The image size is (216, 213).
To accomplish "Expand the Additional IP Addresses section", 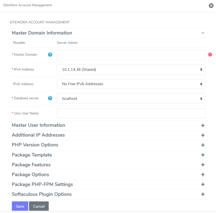I will (203, 135).
